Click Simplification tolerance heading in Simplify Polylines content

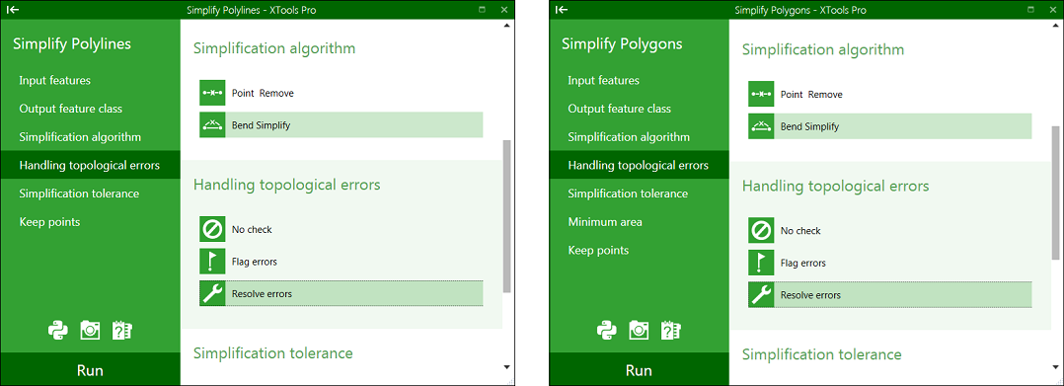(x=272, y=353)
